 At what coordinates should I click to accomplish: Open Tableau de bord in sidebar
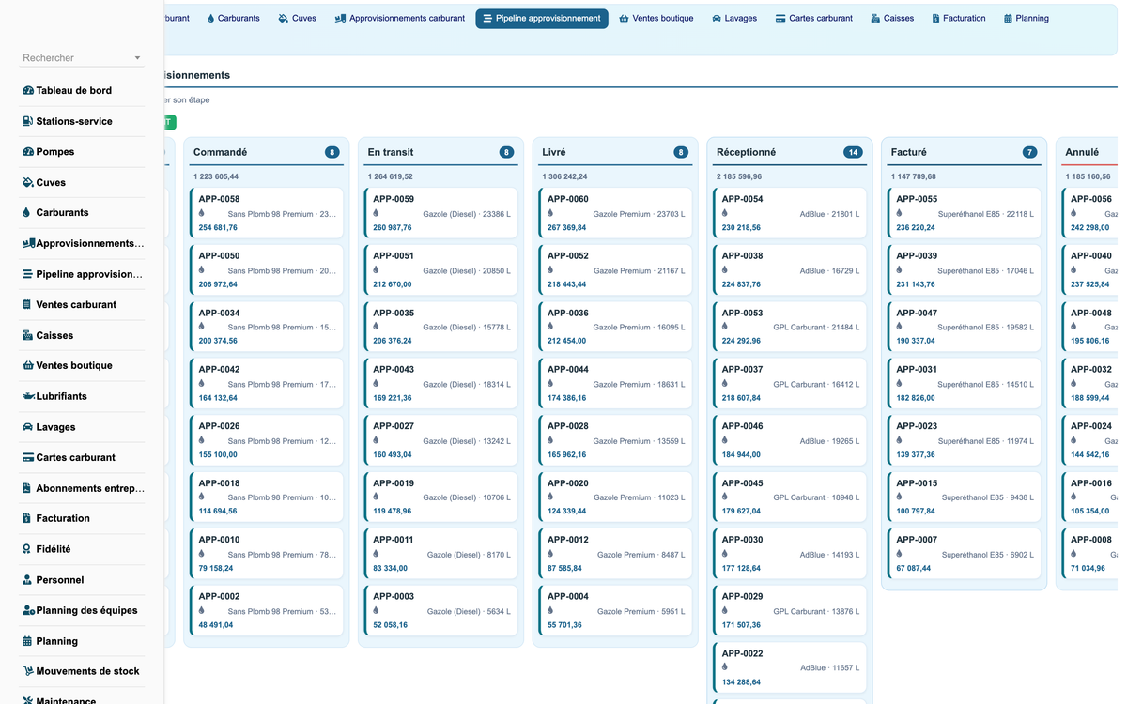coord(83,90)
